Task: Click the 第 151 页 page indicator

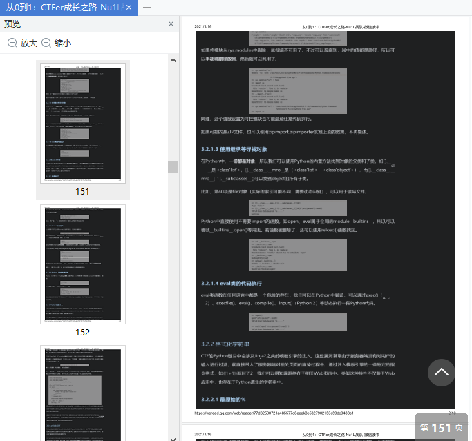Action: [442, 427]
